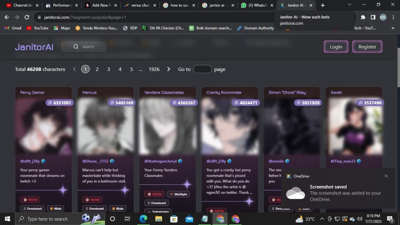Screen dimensions: 400x225
Task: Open the Pervy Gamer character card image
Action: (43, 126)
